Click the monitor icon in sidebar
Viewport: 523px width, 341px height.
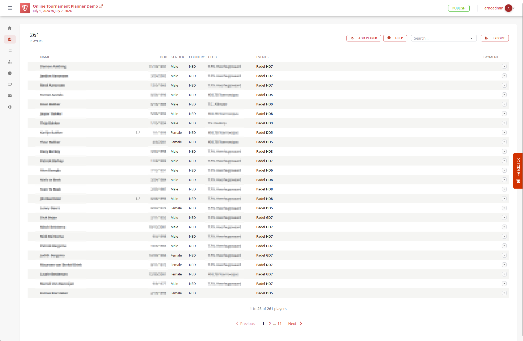[10, 84]
